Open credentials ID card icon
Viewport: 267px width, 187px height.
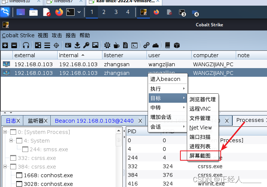coord(68,45)
